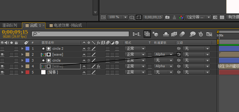Toggle continuous rasterize switch on circle layer
Image resolution: width=239 pixels, height=112 pixels.
point(89,60)
